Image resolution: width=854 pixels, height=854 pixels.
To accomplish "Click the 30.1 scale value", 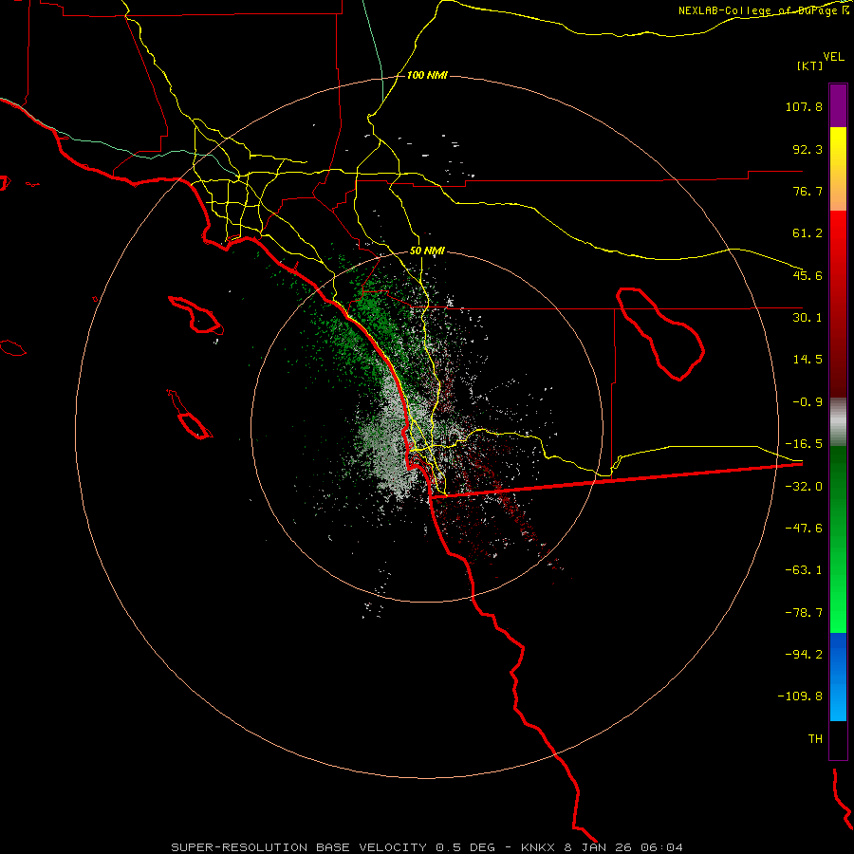I will 808,318.
